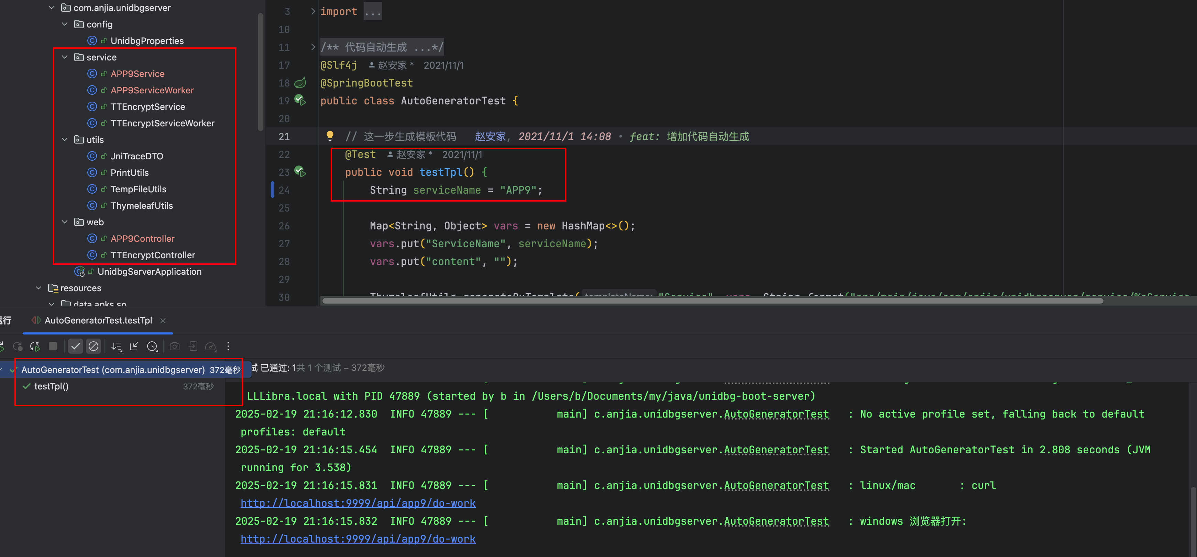The image size is (1197, 557).
Task: Collapse the utils package folder
Action: (x=65, y=139)
